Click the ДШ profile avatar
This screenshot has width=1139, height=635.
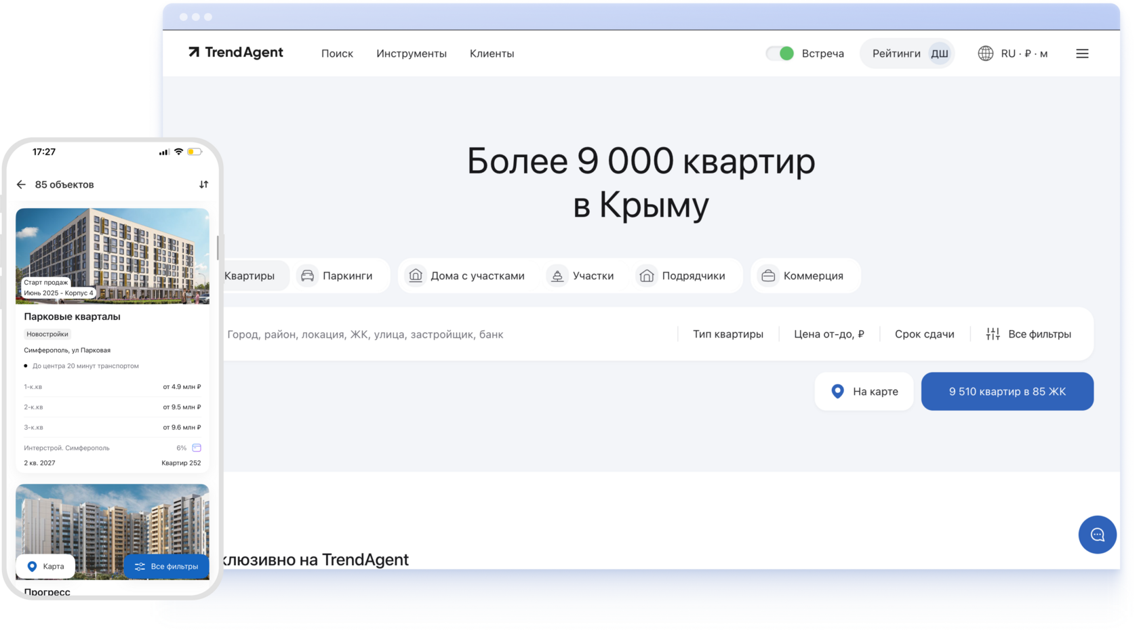[x=940, y=54]
